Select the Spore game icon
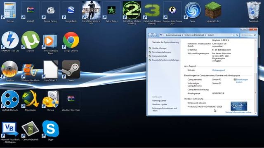This screenshot has height=148, width=264. (x=193, y=10)
